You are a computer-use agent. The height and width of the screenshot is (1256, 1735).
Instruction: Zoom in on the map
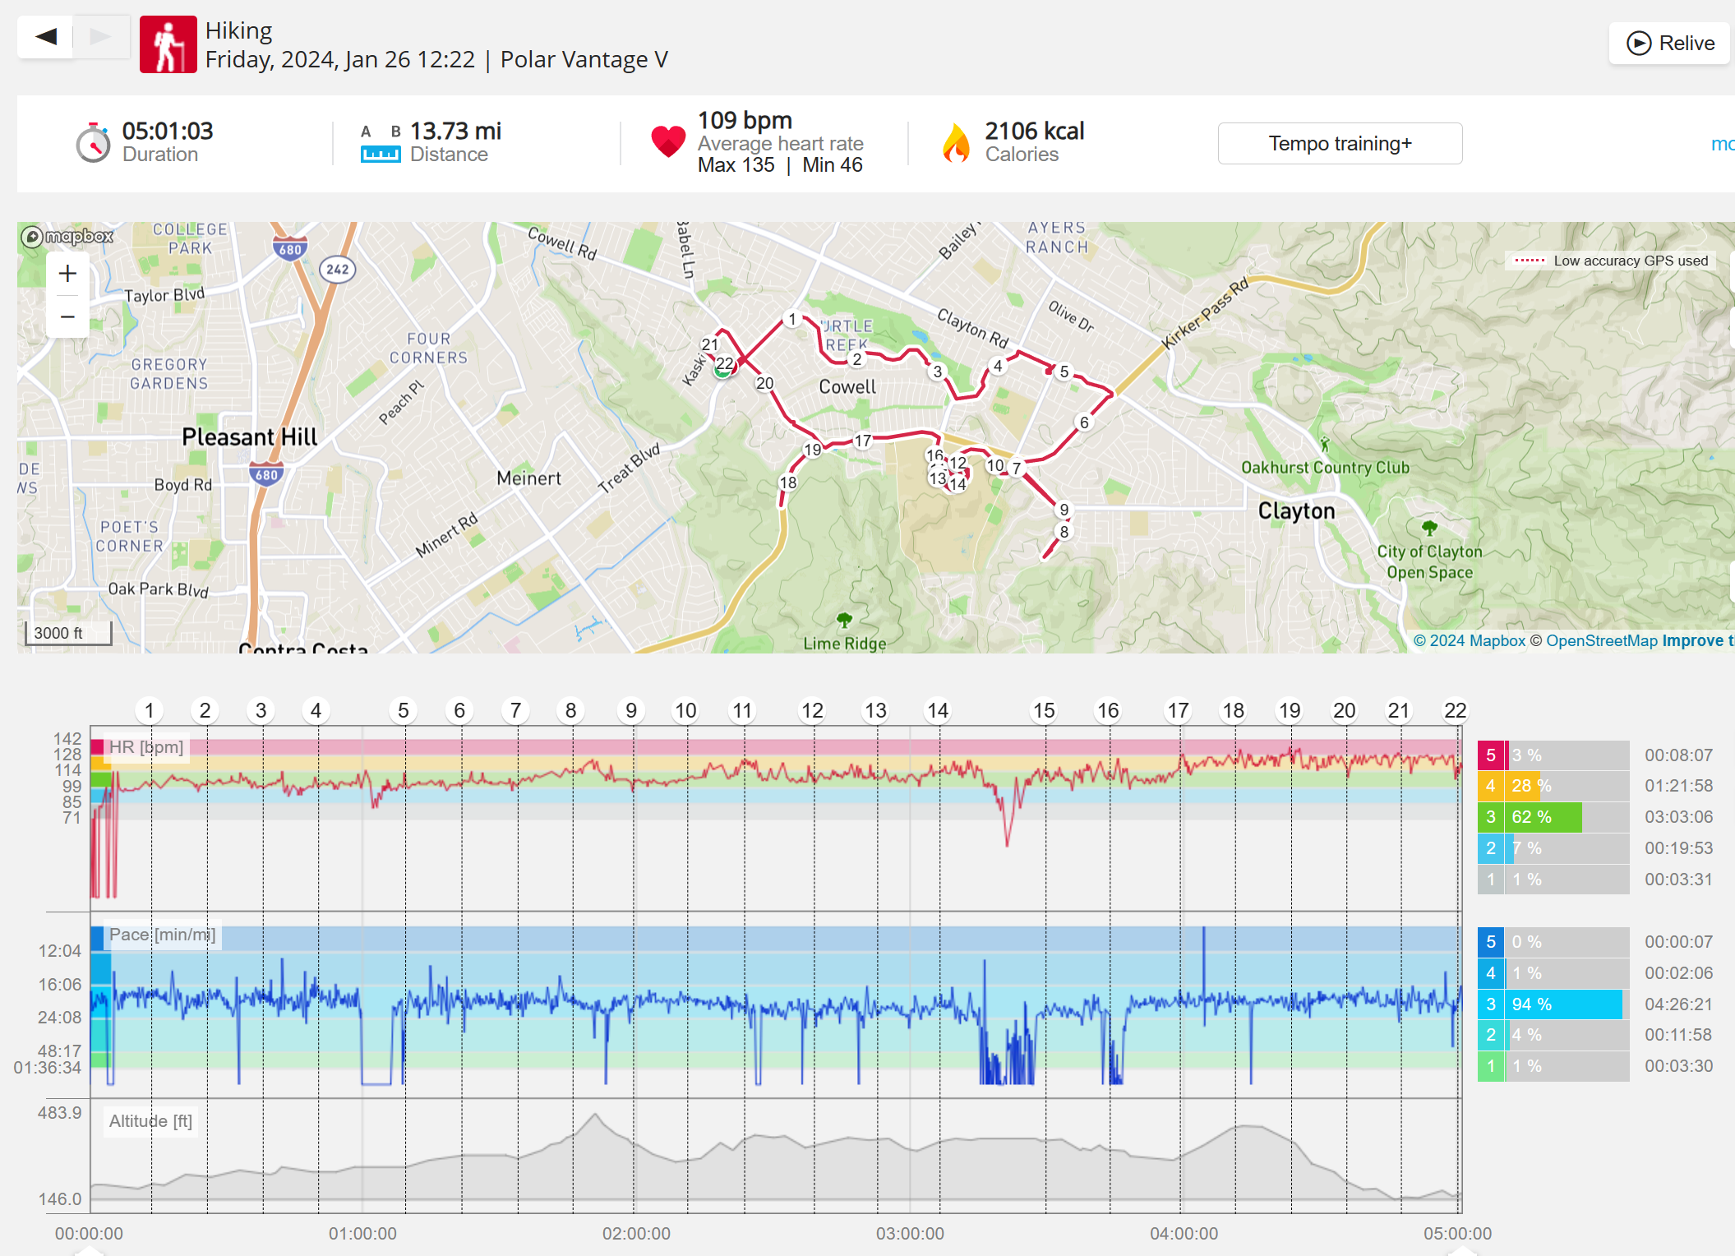pos(67,274)
